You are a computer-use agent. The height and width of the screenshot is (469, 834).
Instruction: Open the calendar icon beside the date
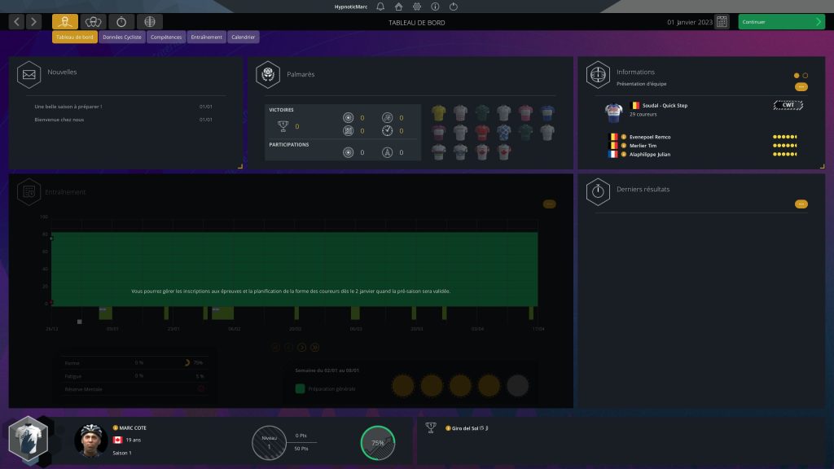coord(722,22)
